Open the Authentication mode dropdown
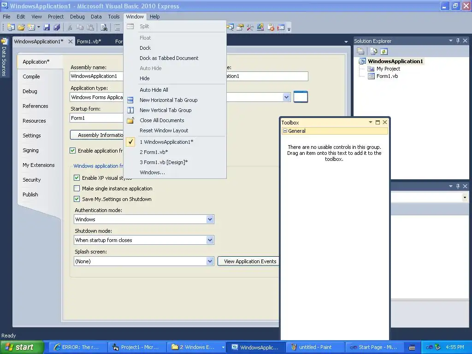472x354 pixels. click(x=210, y=219)
